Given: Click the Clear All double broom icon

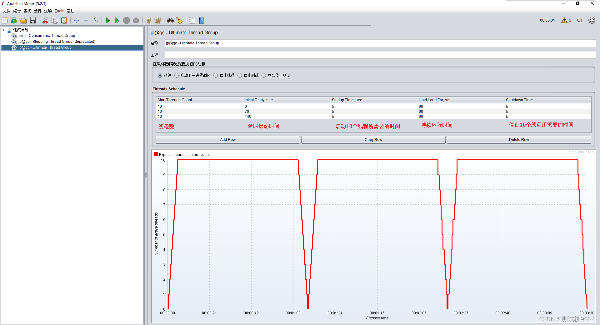Looking at the screenshot, I should tap(158, 20).
